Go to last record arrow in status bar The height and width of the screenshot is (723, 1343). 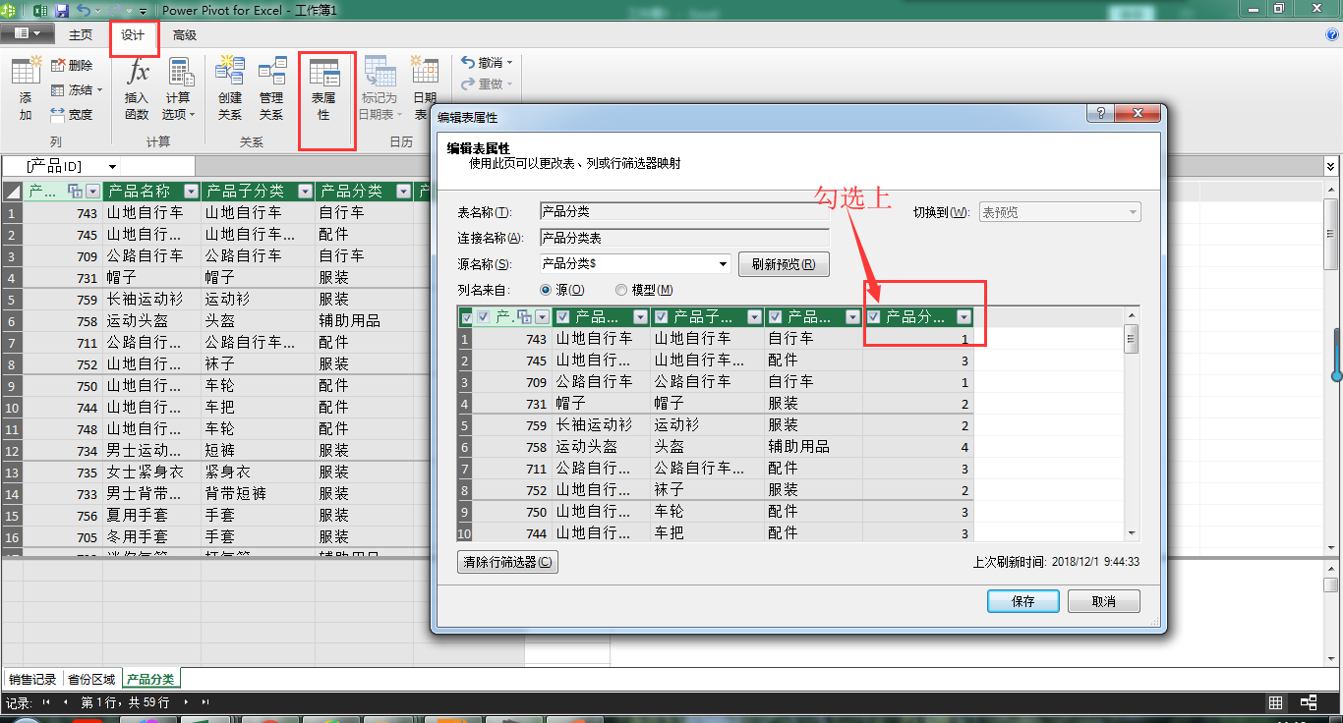(205, 702)
